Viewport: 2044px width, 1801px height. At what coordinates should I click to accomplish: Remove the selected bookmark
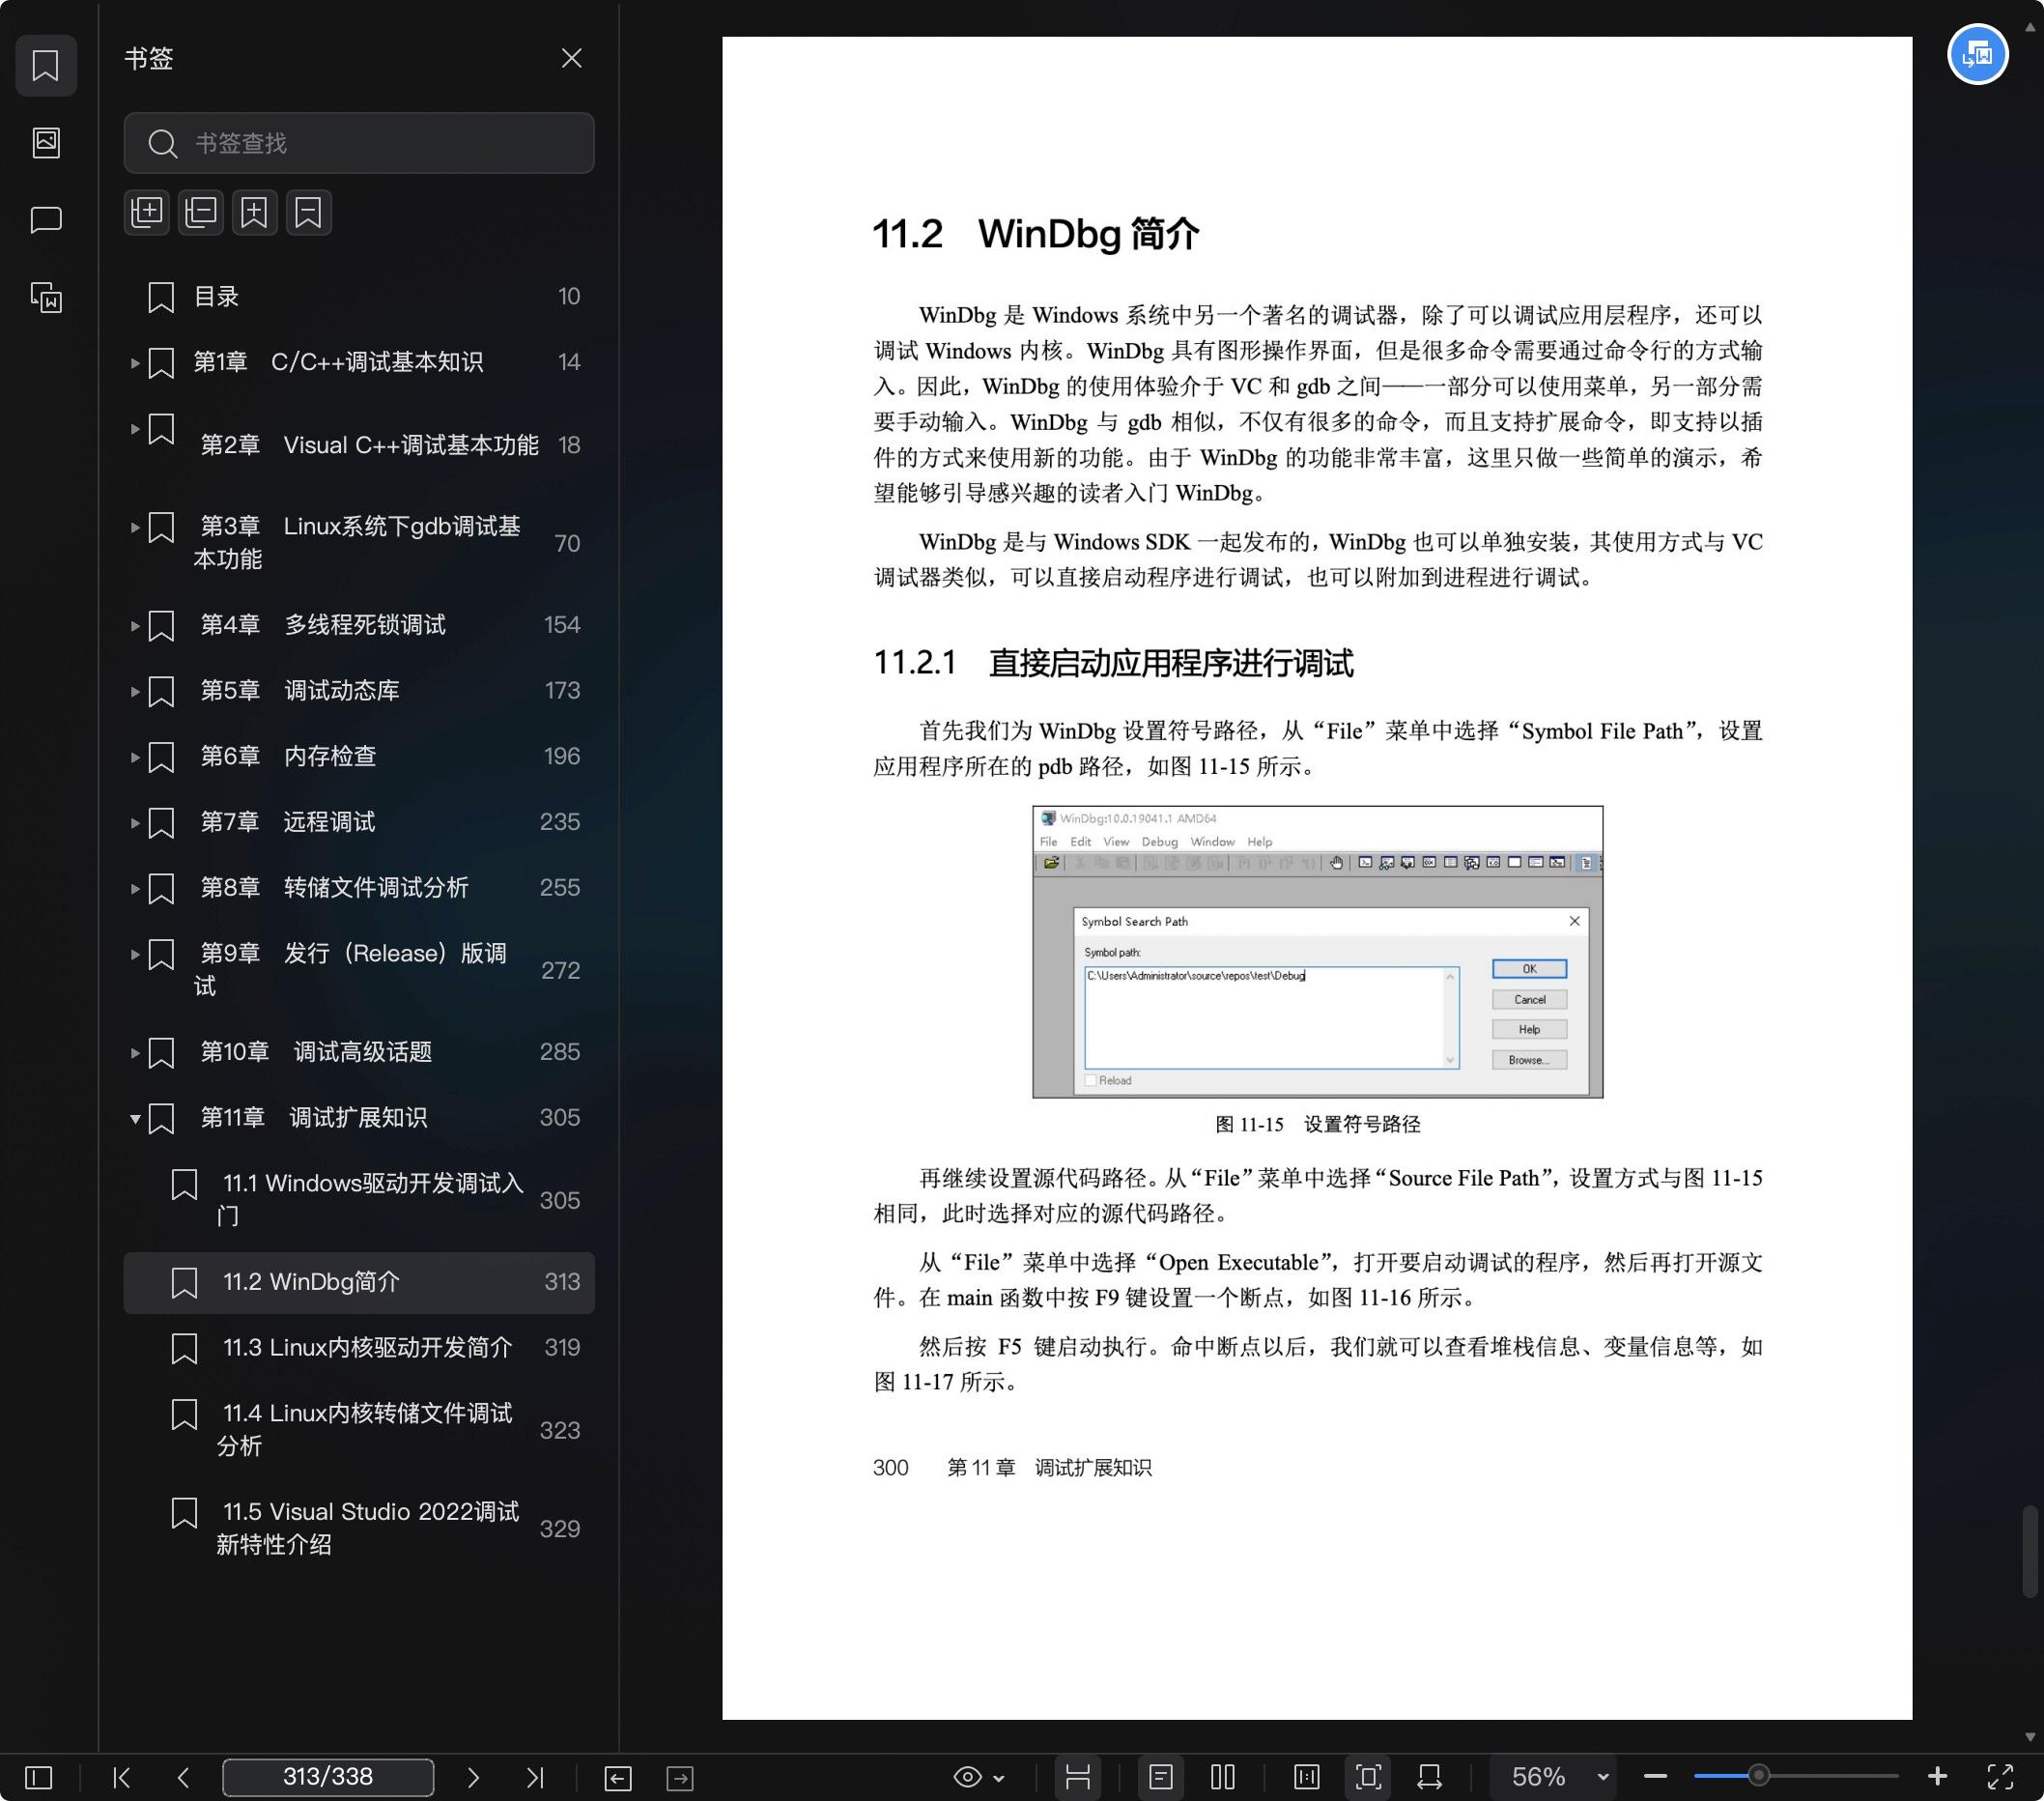(x=309, y=212)
